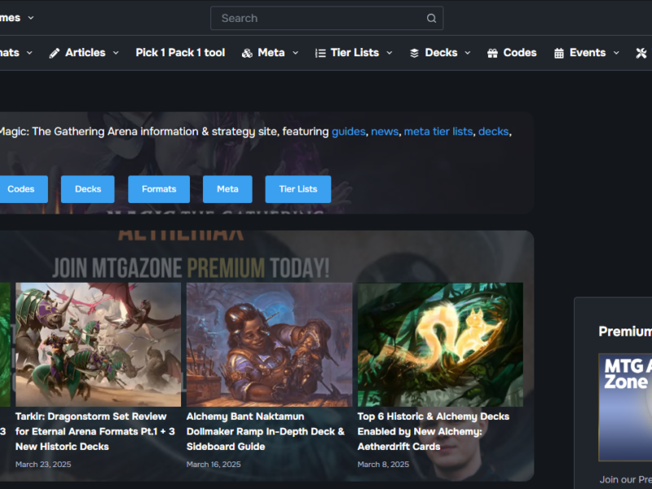
Task: Expand the Events dropdown chevron
Action: (616, 53)
